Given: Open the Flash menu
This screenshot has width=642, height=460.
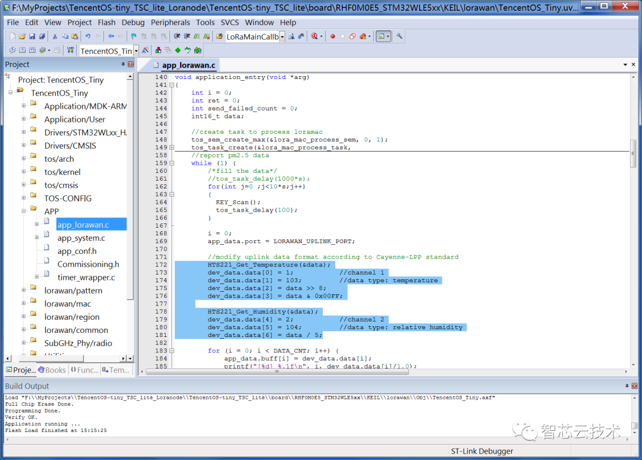Looking at the screenshot, I should click(x=106, y=23).
